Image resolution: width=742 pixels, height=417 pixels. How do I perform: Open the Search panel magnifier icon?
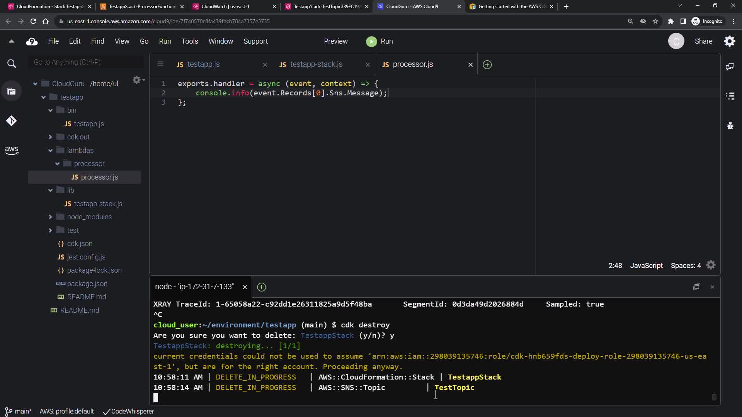12,64
